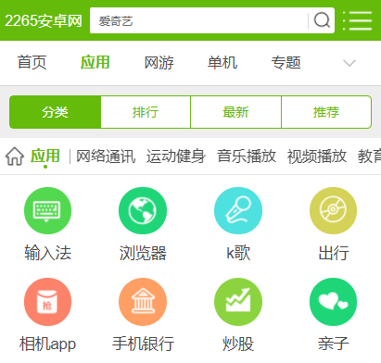This screenshot has height=363, width=381.
Task: Switch to the 排行 tab
Action: point(146,112)
